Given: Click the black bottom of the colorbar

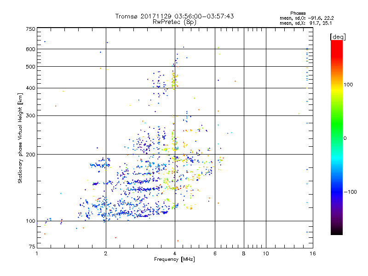Looking at the screenshot, I should tap(337, 231).
